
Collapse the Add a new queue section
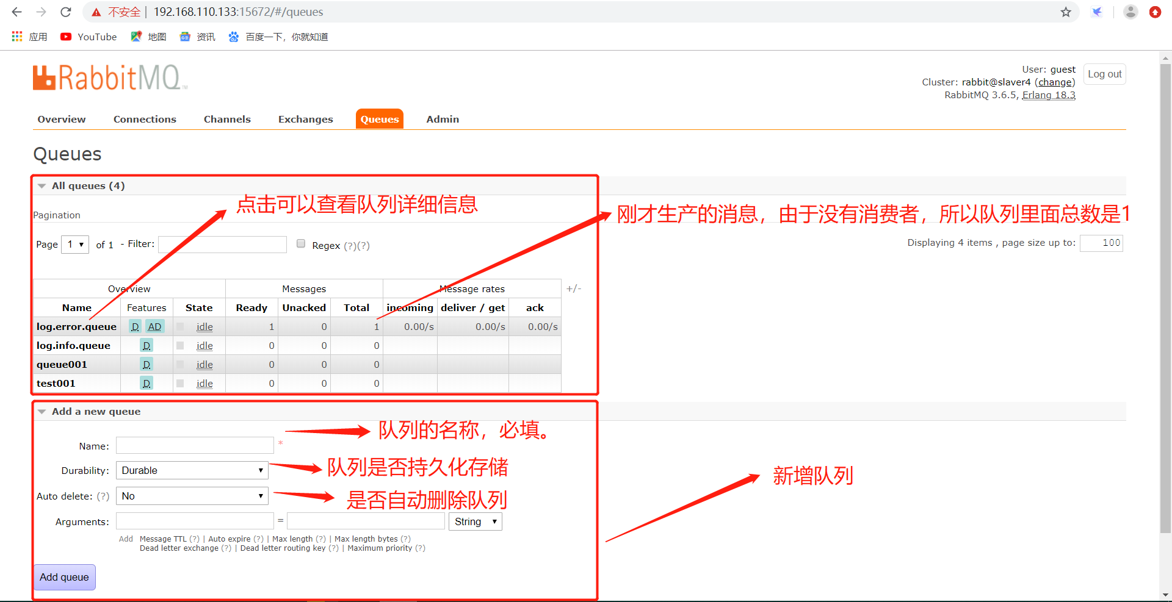click(x=42, y=412)
